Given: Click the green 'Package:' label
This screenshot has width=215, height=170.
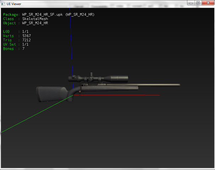Looking at the screenshot, I should 11,15.
